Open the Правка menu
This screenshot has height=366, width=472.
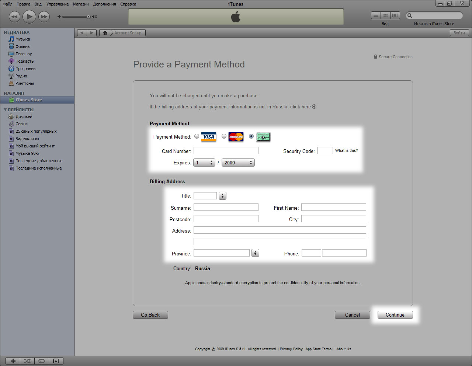point(24,4)
